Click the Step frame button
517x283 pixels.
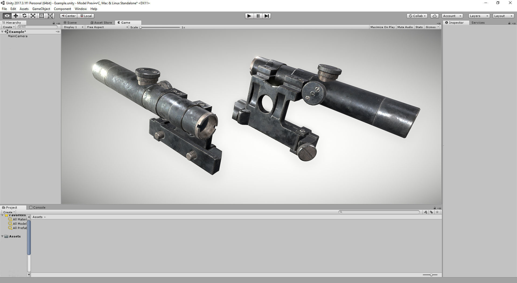click(x=266, y=16)
